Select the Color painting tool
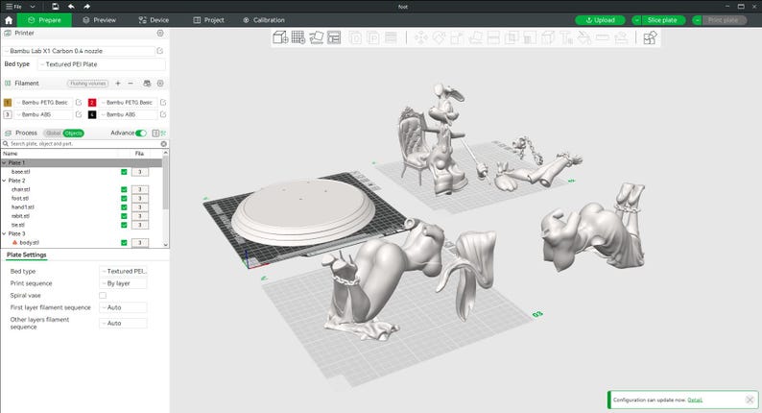 584,38
